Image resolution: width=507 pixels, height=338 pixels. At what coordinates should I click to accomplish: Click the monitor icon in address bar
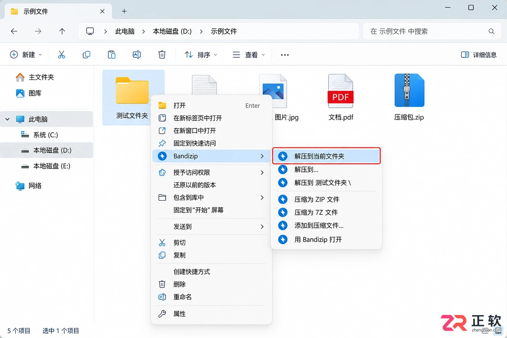pos(90,31)
